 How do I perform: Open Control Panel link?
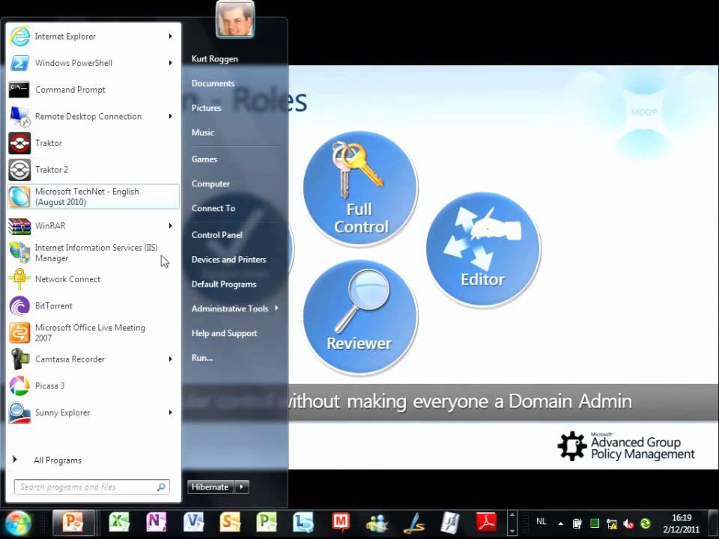coord(217,234)
